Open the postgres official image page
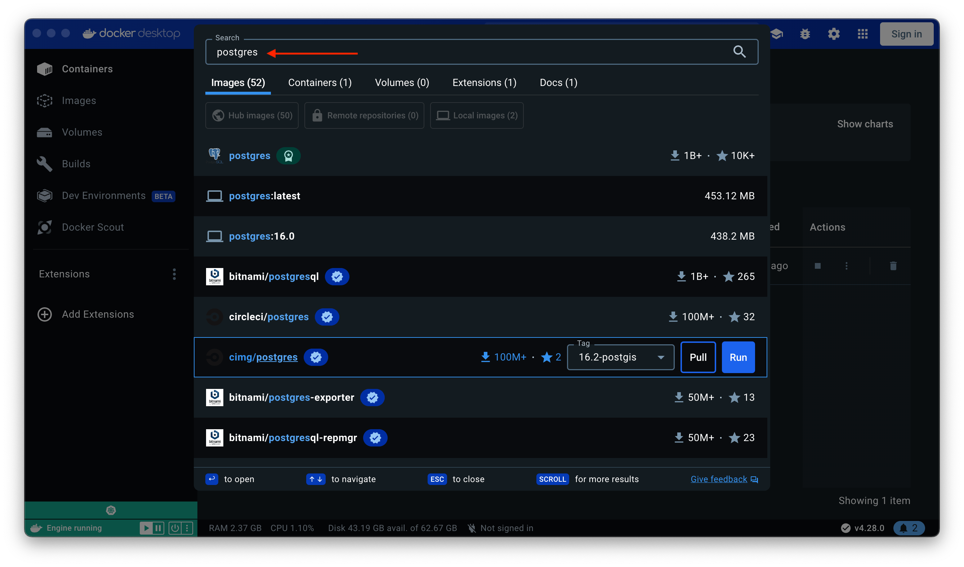This screenshot has height=567, width=964. (x=250, y=155)
